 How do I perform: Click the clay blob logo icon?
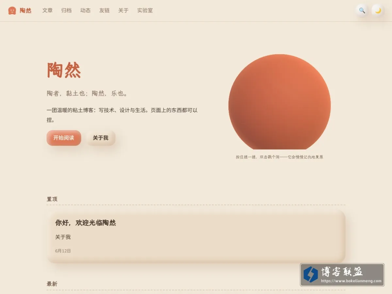(x=12, y=10)
